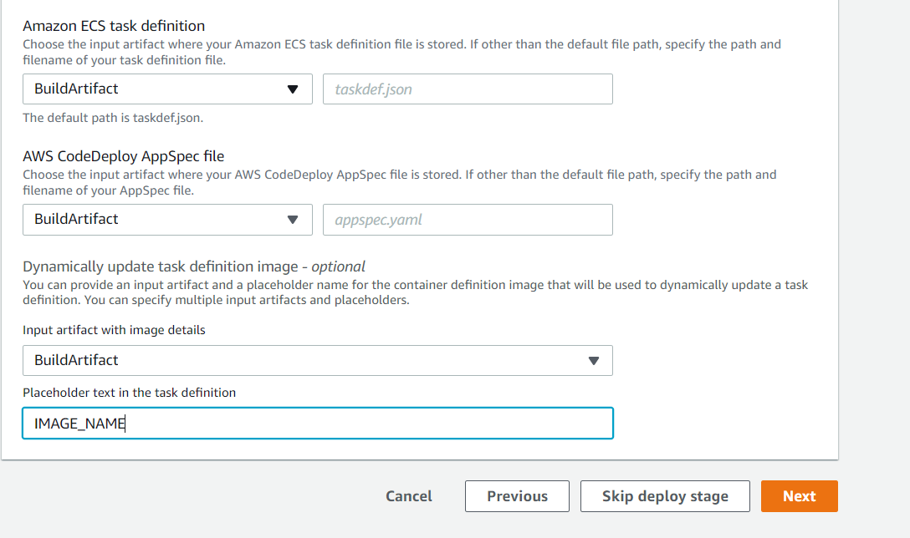Click the arrow icon on task definition BuildArtifact selector
Image resolution: width=910 pixels, height=538 pixels.
tap(293, 89)
